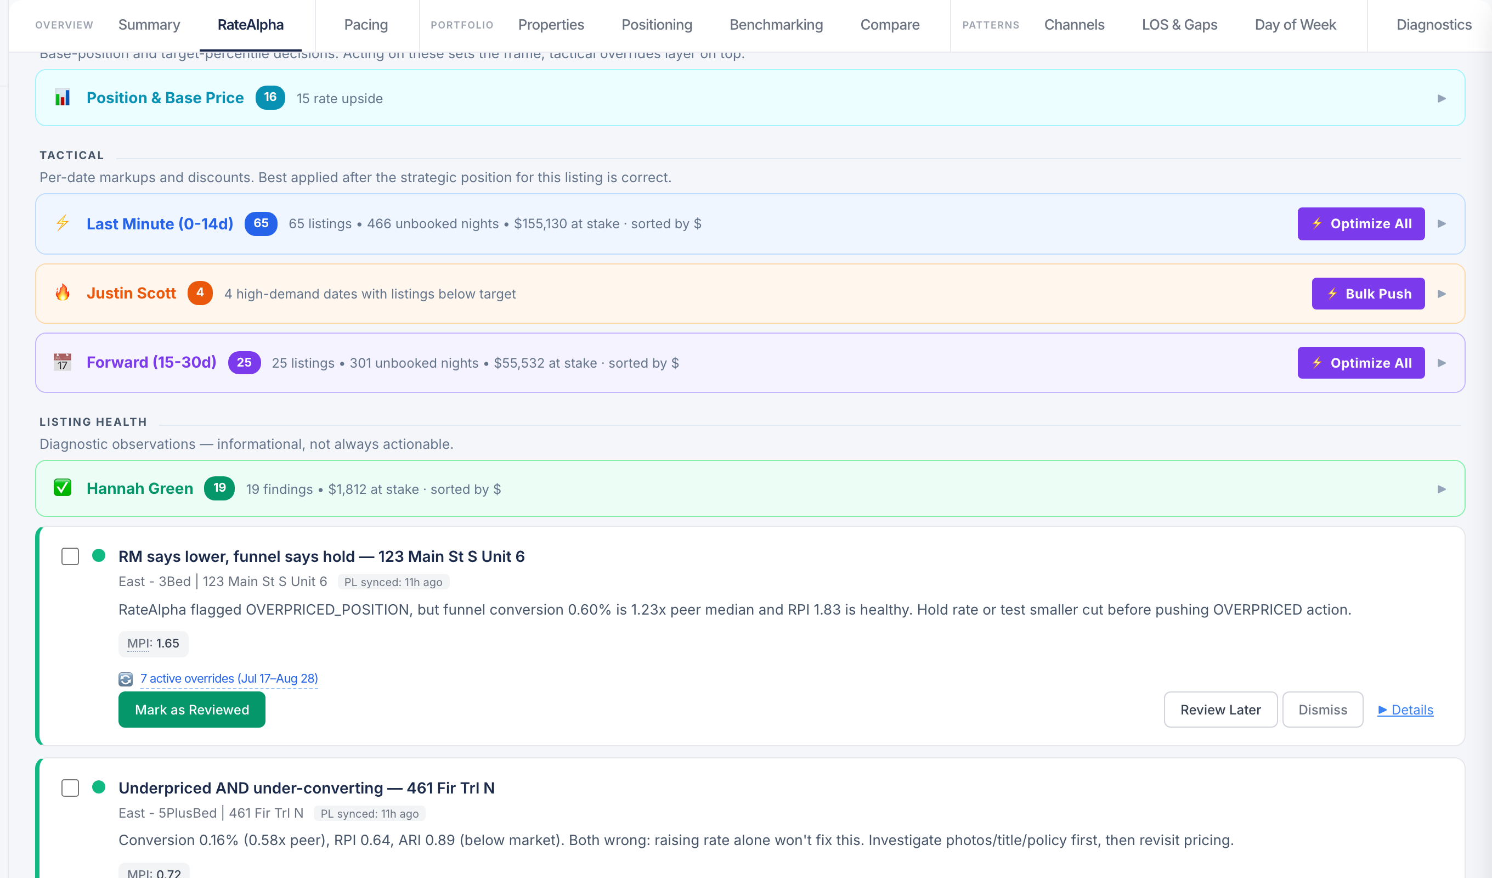Select the checkbox for 123 Main St S Unit 6
The height and width of the screenshot is (878, 1492).
[x=70, y=556]
